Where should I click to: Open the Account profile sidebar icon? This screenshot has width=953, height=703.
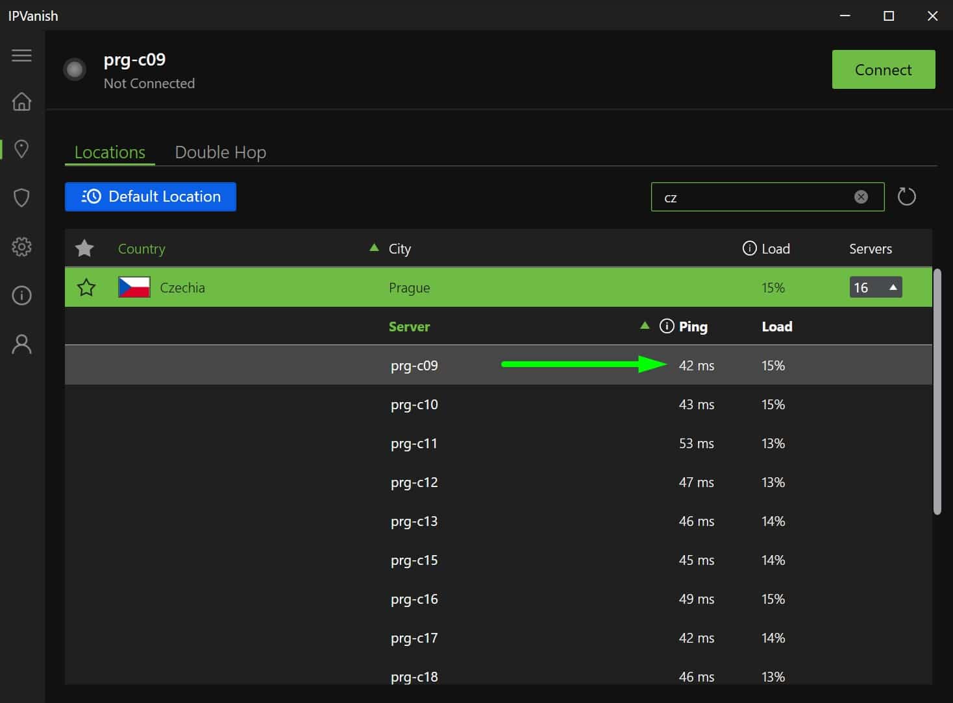pos(21,344)
